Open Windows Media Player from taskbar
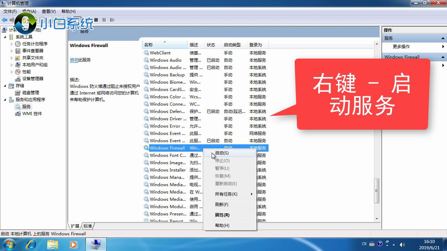447x251 pixels. tap(74, 244)
